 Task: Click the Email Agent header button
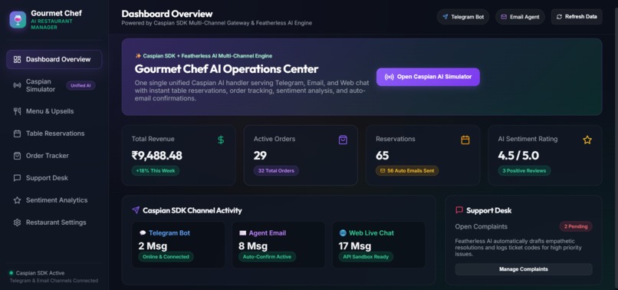tap(521, 17)
